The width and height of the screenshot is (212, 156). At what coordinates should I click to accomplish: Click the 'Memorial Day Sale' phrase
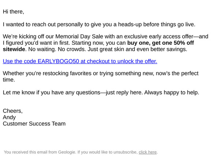79,36
